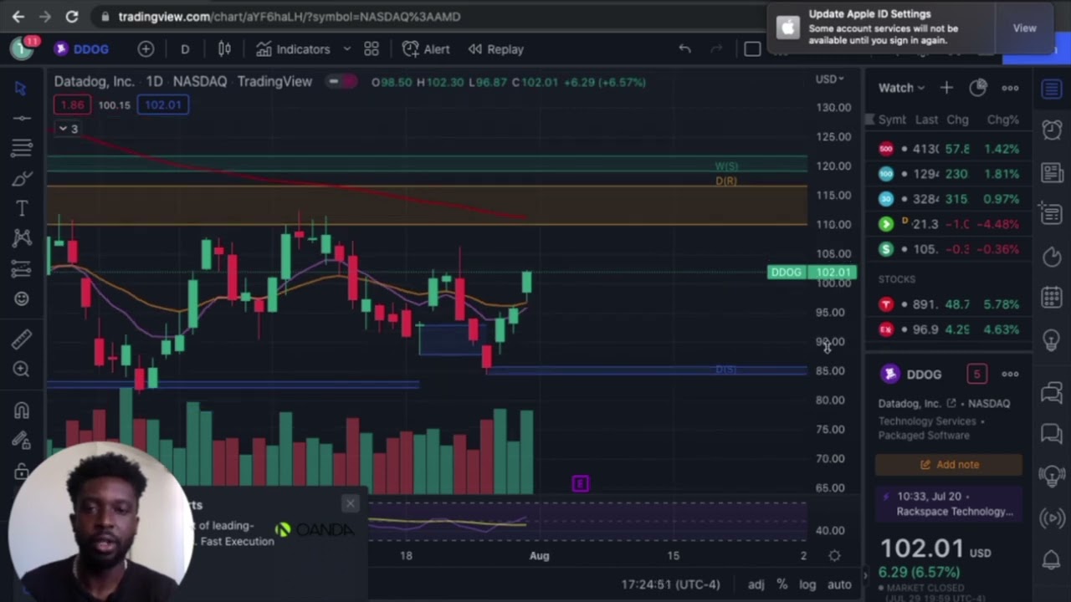Open the indicator templates grid
Screen dimensions: 1071x602
pos(372,49)
